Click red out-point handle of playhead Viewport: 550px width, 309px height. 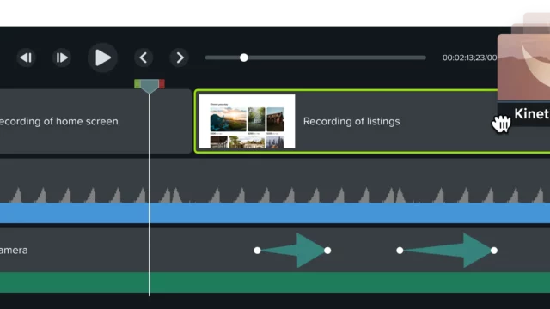162,84
